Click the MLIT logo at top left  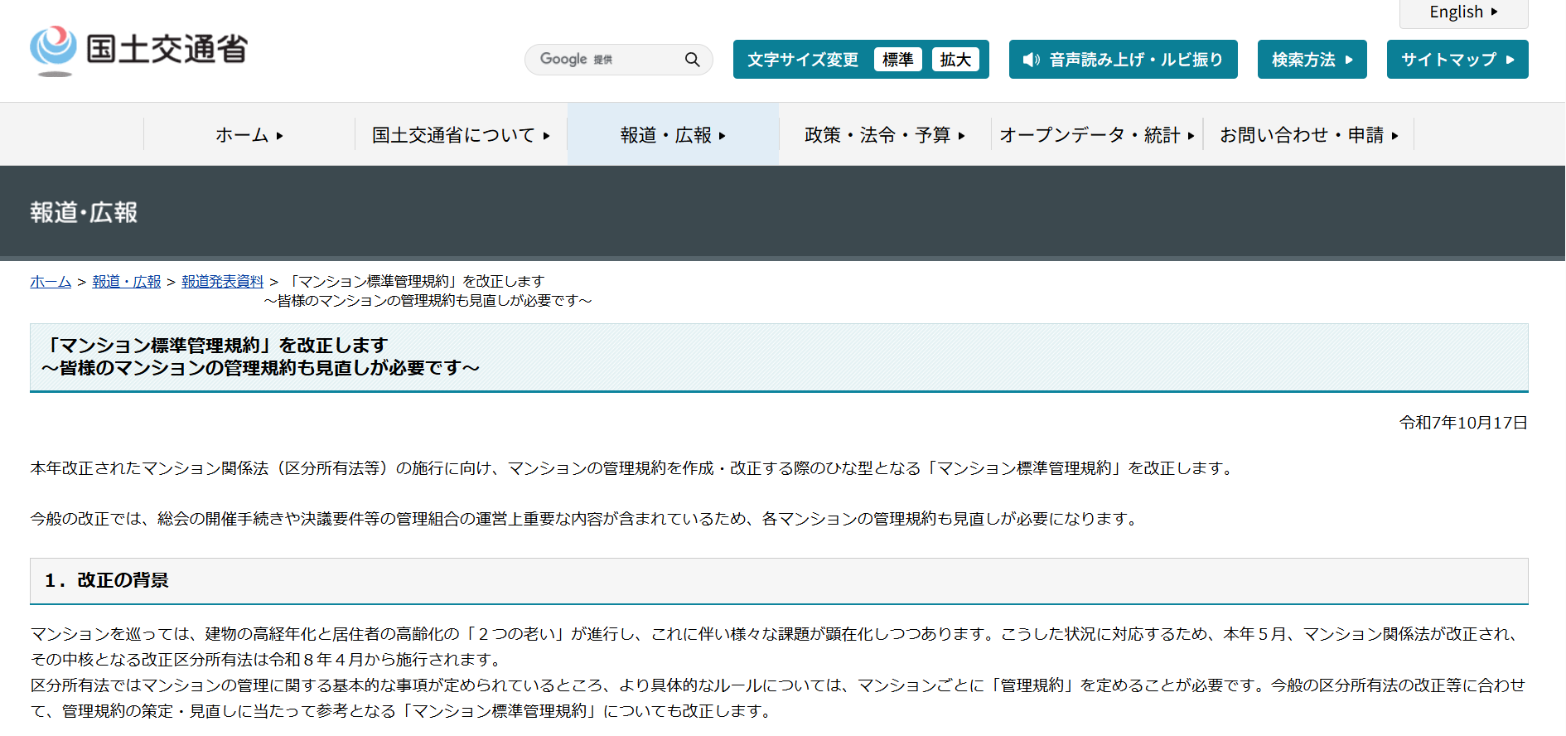pos(138,50)
